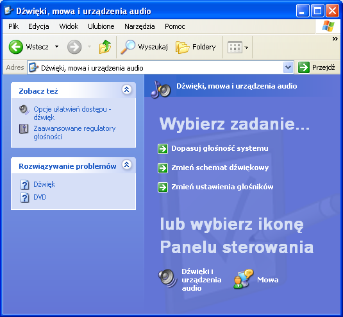The image size is (343, 317).
Task: Open Opcje ułatwień dostępu - dźwięk link
Action: 72,113
